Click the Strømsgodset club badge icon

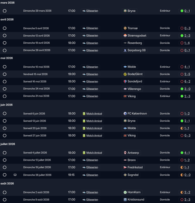pos(125,36)
